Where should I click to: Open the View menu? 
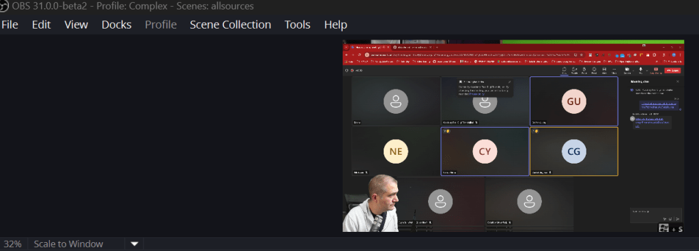[76, 25]
